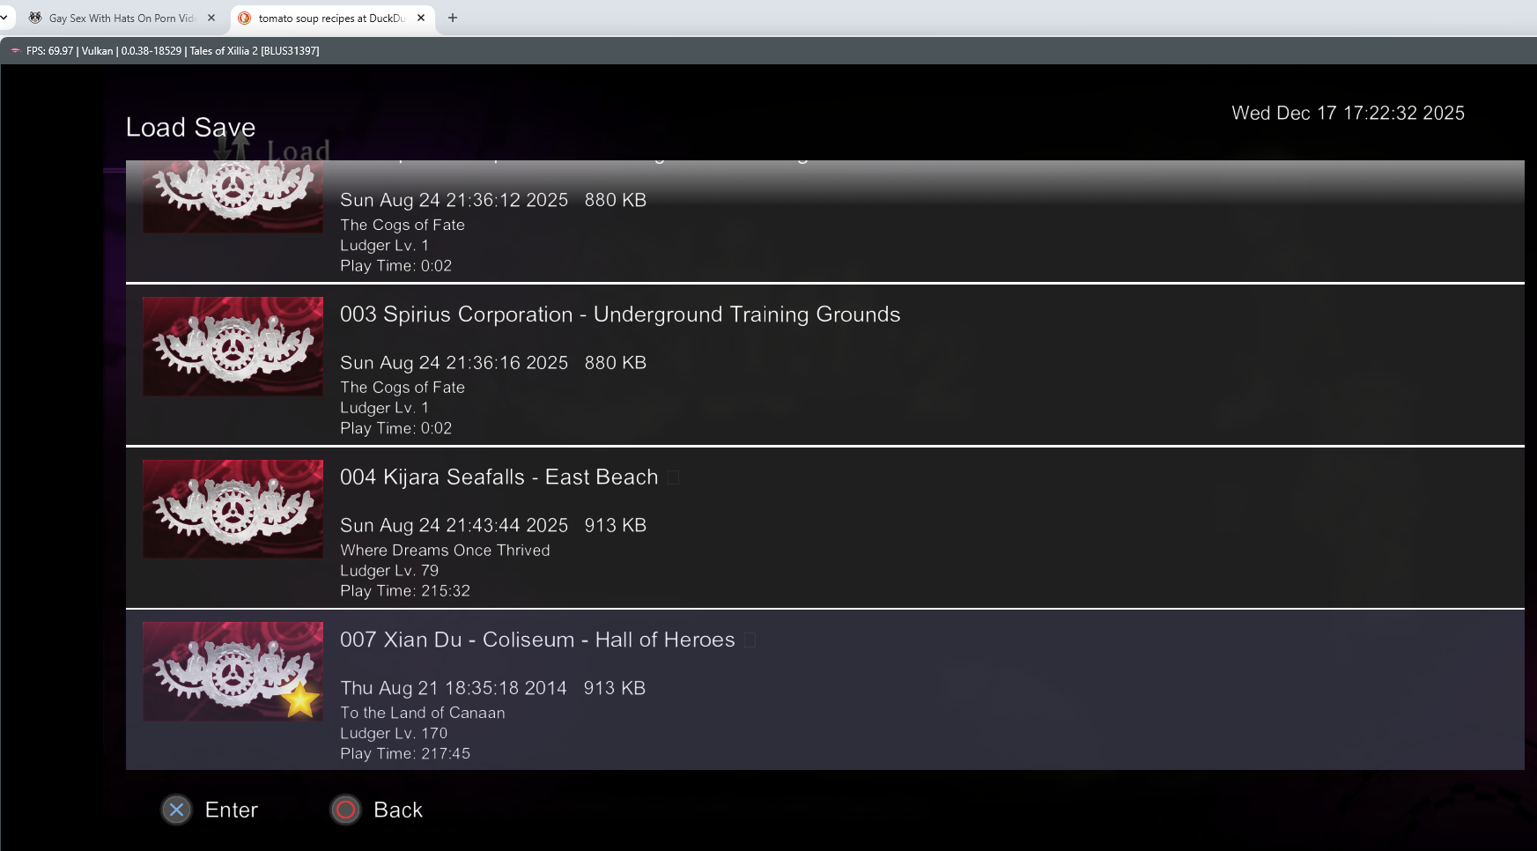
Task: Click the clock 'Wed Dec 17 17:22:32 2025'
Action: point(1348,113)
